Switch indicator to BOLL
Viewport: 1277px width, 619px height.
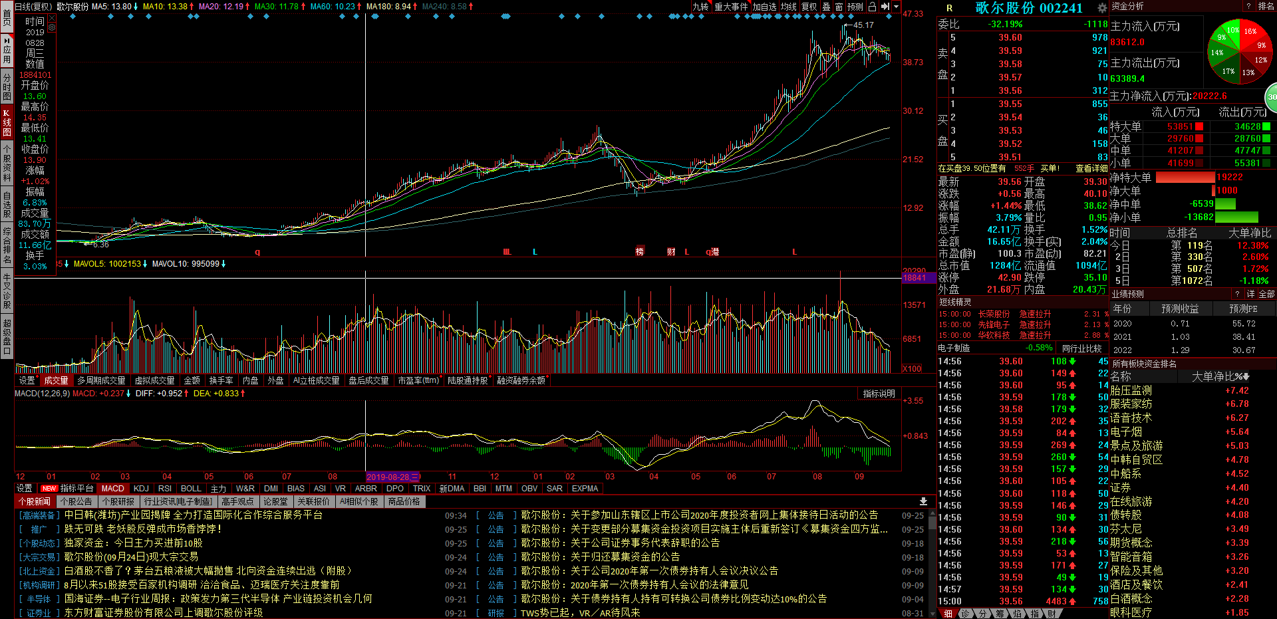[191, 488]
